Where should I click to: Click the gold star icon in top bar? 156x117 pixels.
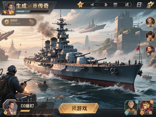(x=80, y=5)
